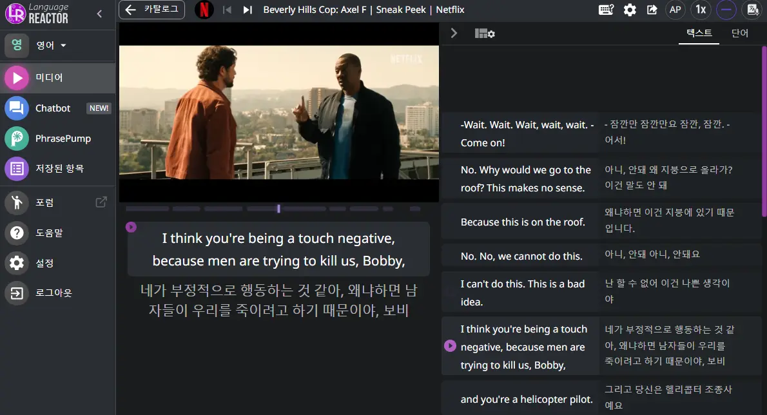Open the 미디어 section

(58, 78)
